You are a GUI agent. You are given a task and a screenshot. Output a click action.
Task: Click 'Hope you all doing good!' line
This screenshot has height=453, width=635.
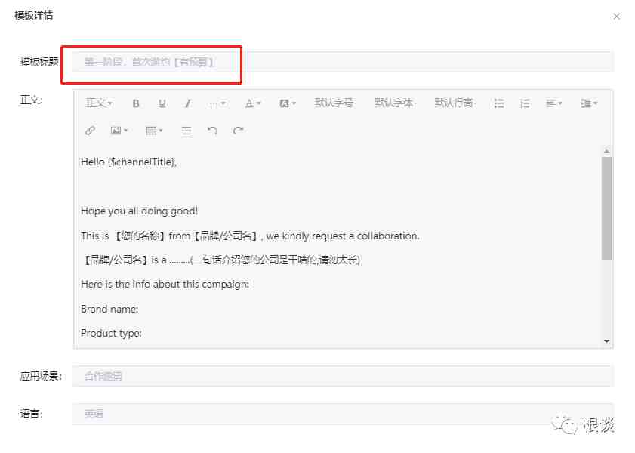[140, 211]
